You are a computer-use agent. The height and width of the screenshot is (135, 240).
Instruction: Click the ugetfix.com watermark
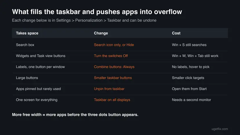[220, 129]
